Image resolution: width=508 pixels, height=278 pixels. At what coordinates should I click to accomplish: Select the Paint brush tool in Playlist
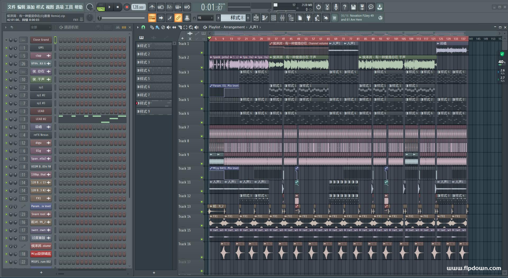[157, 27]
